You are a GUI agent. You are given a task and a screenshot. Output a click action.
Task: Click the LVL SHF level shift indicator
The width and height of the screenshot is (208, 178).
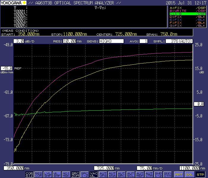coord(48,174)
